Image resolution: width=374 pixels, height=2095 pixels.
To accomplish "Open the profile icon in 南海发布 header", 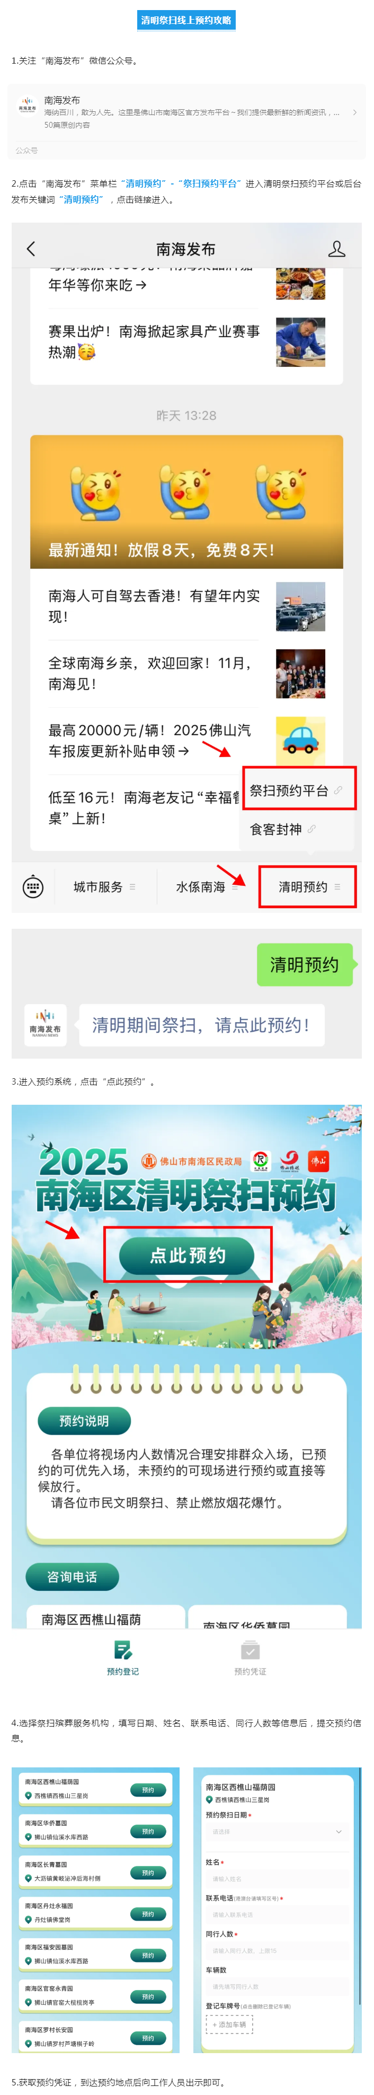I will (x=336, y=249).
